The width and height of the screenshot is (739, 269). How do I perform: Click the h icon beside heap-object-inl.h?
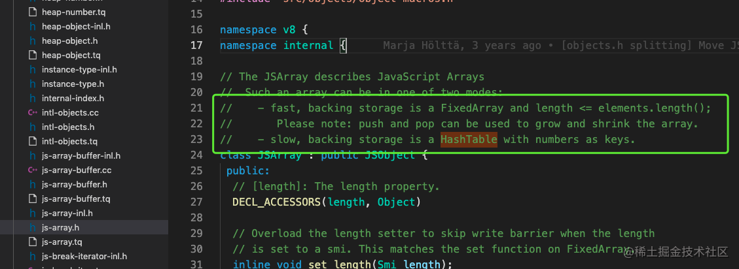coord(32,26)
